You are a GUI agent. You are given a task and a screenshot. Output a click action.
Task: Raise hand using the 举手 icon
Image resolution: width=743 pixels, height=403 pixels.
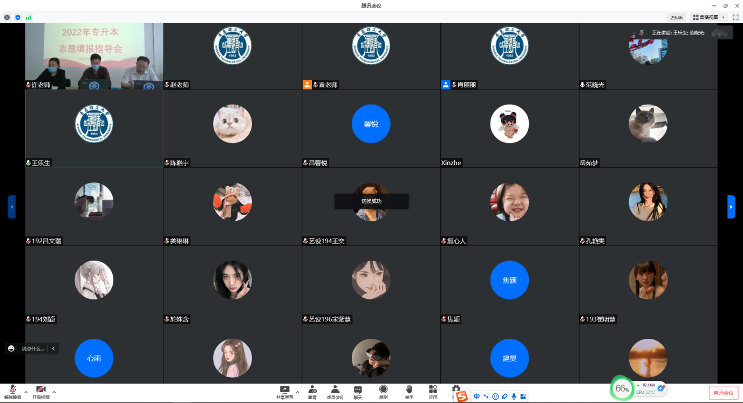coord(409,390)
